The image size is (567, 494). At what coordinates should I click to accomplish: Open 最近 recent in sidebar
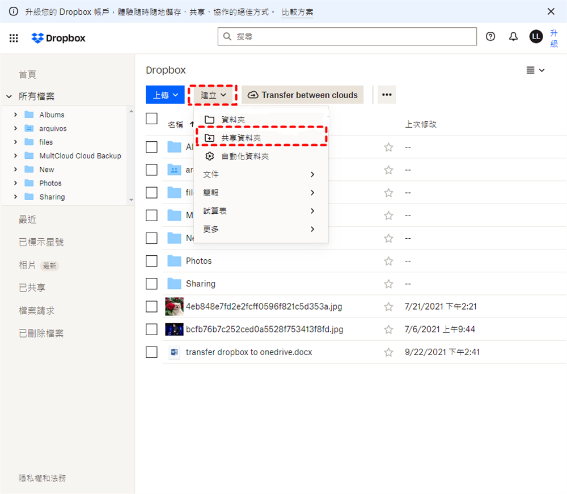[27, 219]
